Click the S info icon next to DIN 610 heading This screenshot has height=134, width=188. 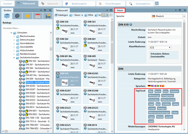(x=131, y=24)
